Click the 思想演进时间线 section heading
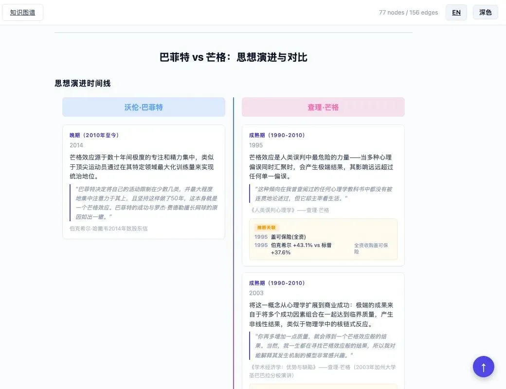Viewport: 506px width, 389px height. point(83,83)
